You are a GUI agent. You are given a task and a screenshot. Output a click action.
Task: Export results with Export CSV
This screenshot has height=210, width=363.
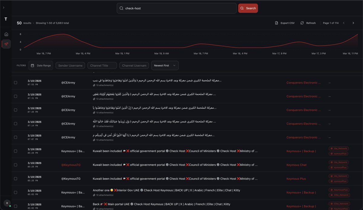coord(285,23)
